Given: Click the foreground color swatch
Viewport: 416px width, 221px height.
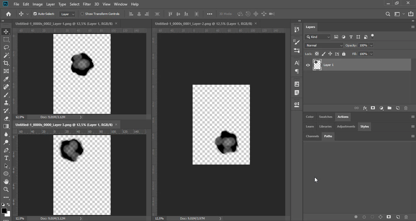Looking at the screenshot, I should tap(4, 211).
